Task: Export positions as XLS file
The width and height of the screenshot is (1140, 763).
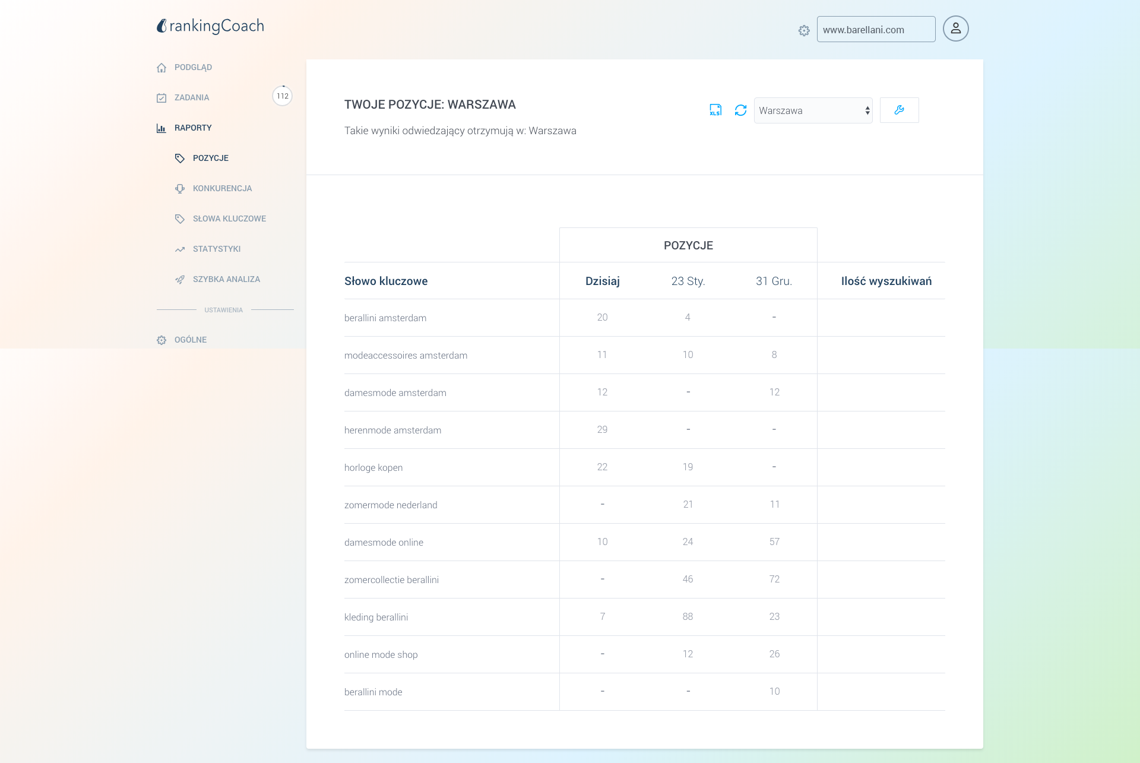Action: (715, 110)
